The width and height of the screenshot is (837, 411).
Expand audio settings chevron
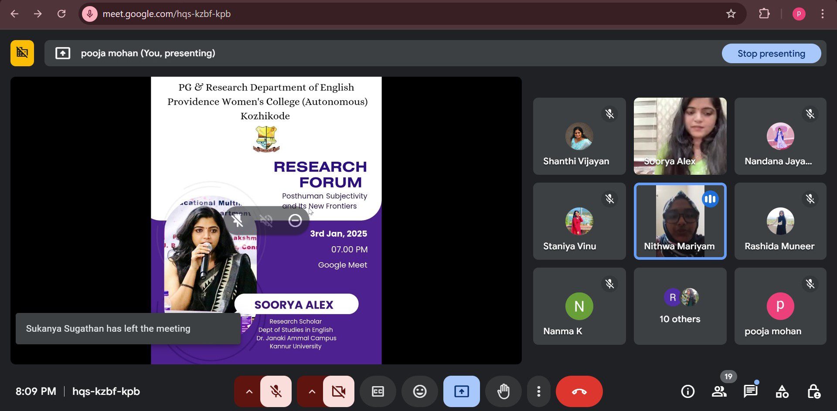(249, 391)
